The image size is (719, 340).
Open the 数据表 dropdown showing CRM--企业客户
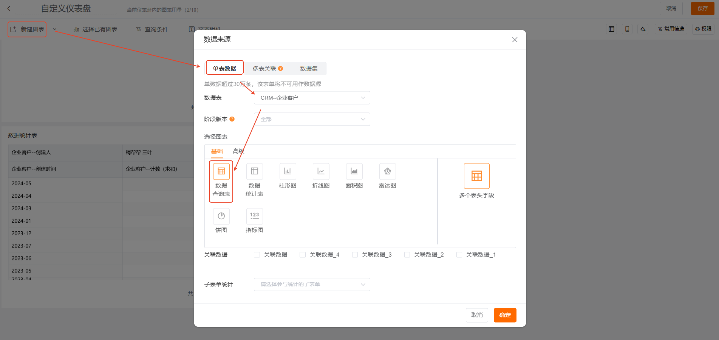pos(312,98)
